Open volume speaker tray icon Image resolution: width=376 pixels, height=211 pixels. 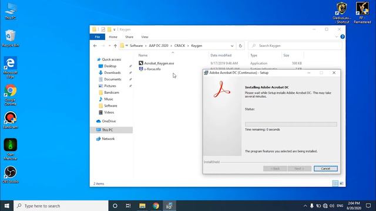click(332, 206)
